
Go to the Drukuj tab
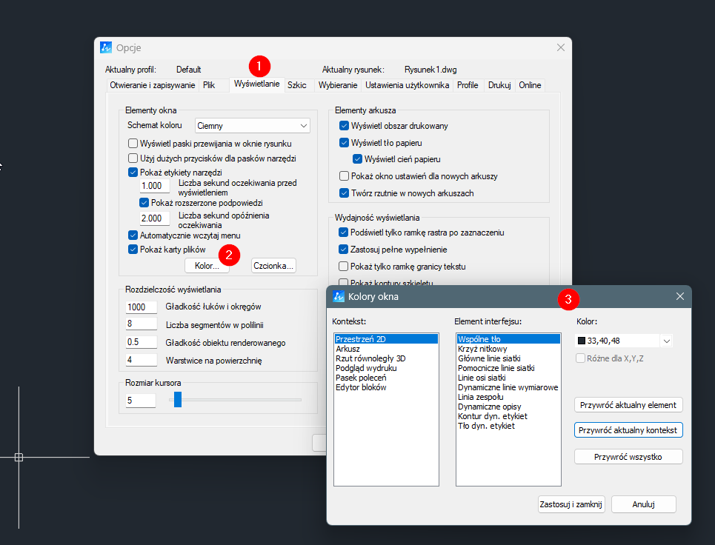click(x=499, y=85)
